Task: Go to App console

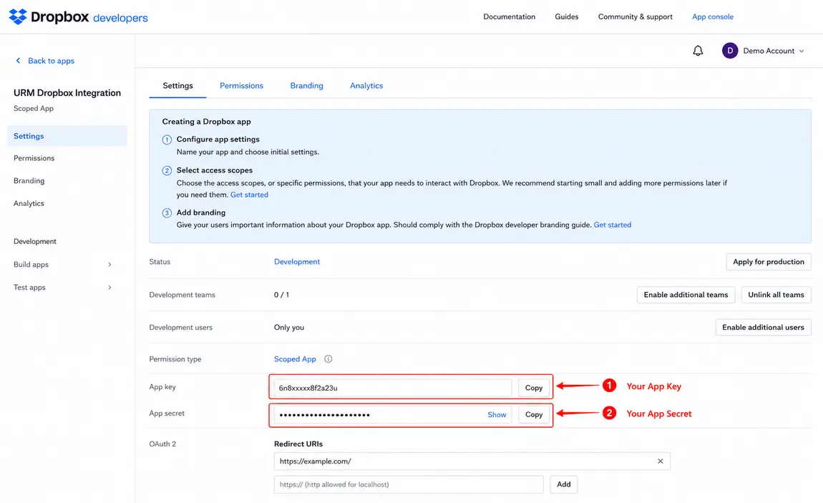Action: coord(712,16)
